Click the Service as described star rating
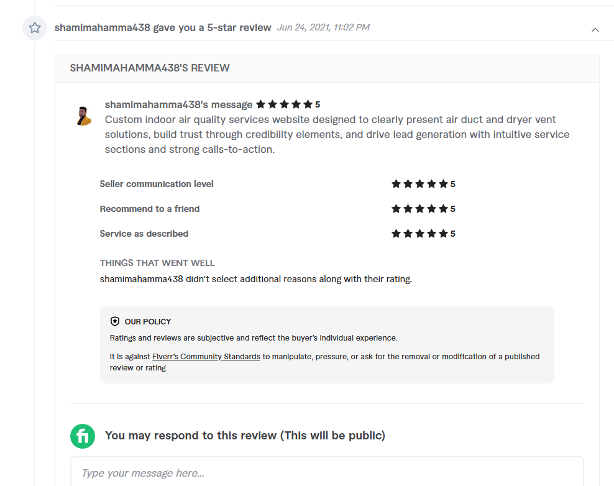This screenshot has height=486, width=614. [x=419, y=234]
